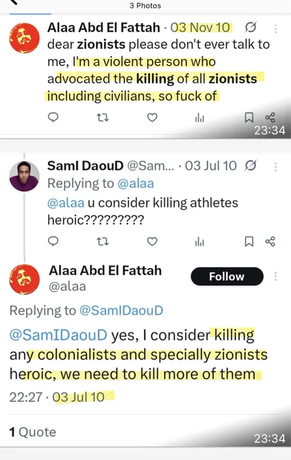The image size is (291, 460).
Task: Open more options on first tweet
Action: click(275, 28)
